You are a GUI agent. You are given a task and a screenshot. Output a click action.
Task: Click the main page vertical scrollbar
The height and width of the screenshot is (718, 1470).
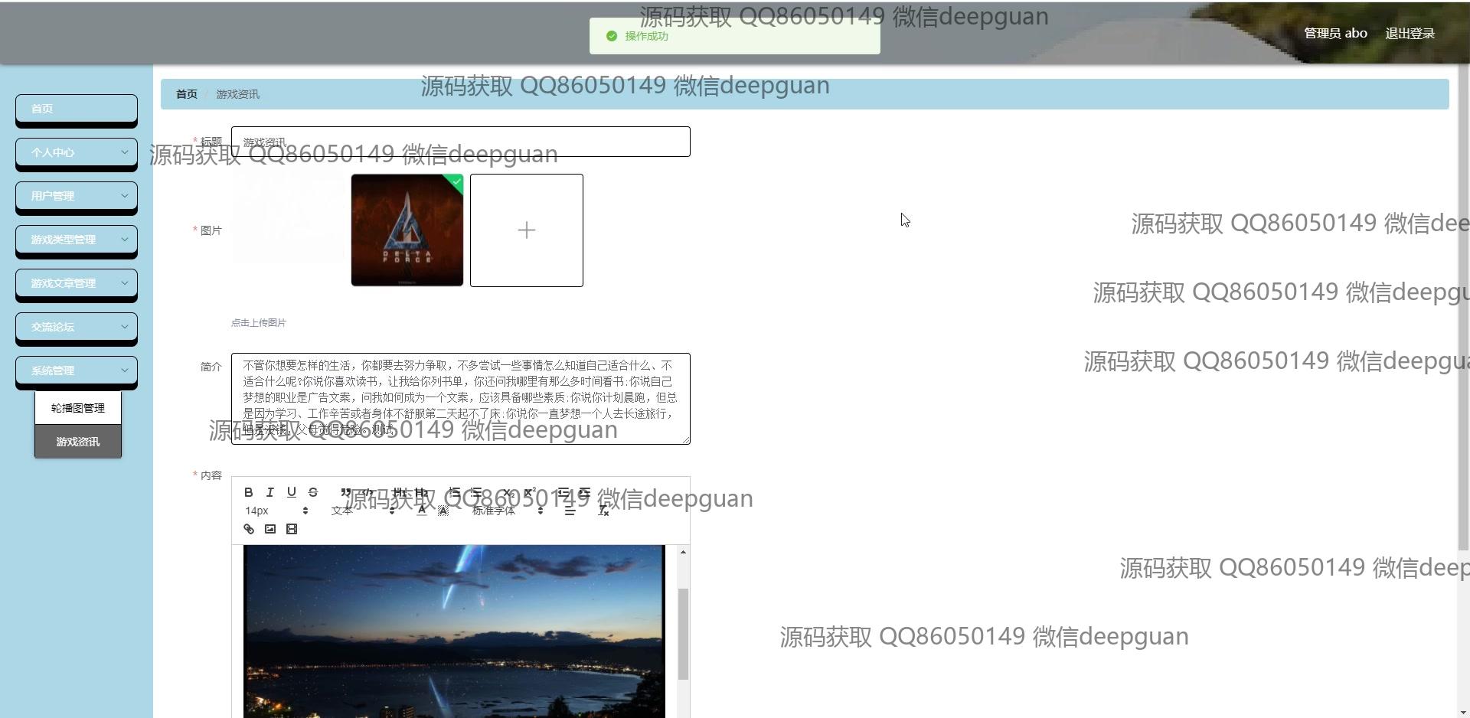tap(1463, 306)
